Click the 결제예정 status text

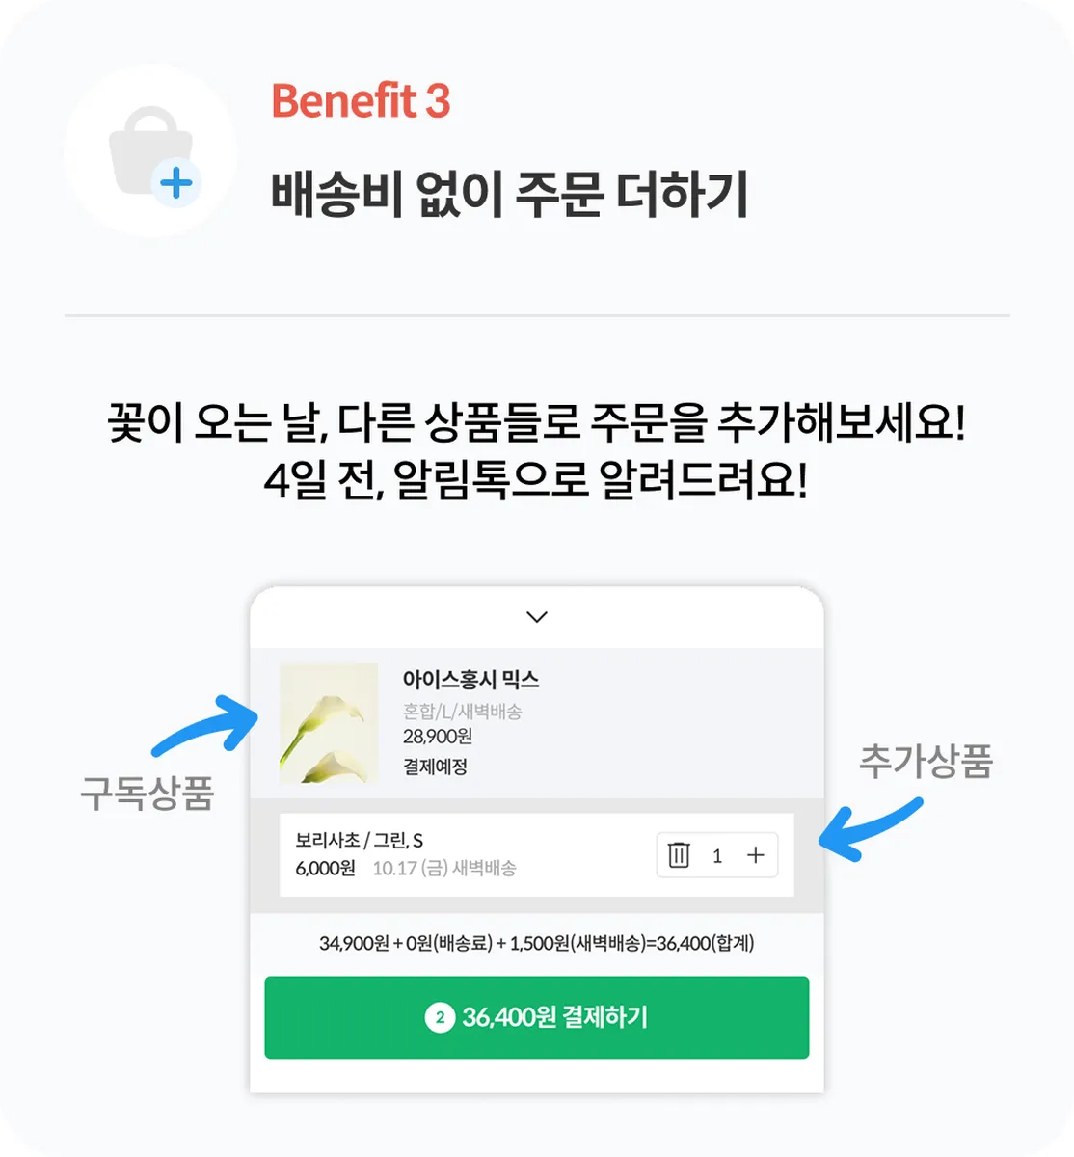(x=435, y=767)
